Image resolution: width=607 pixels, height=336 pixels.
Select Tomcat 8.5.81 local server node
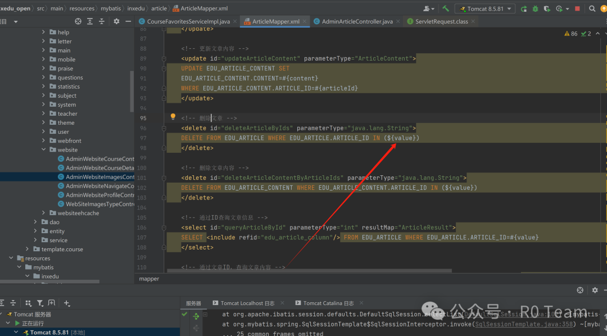pos(57,332)
